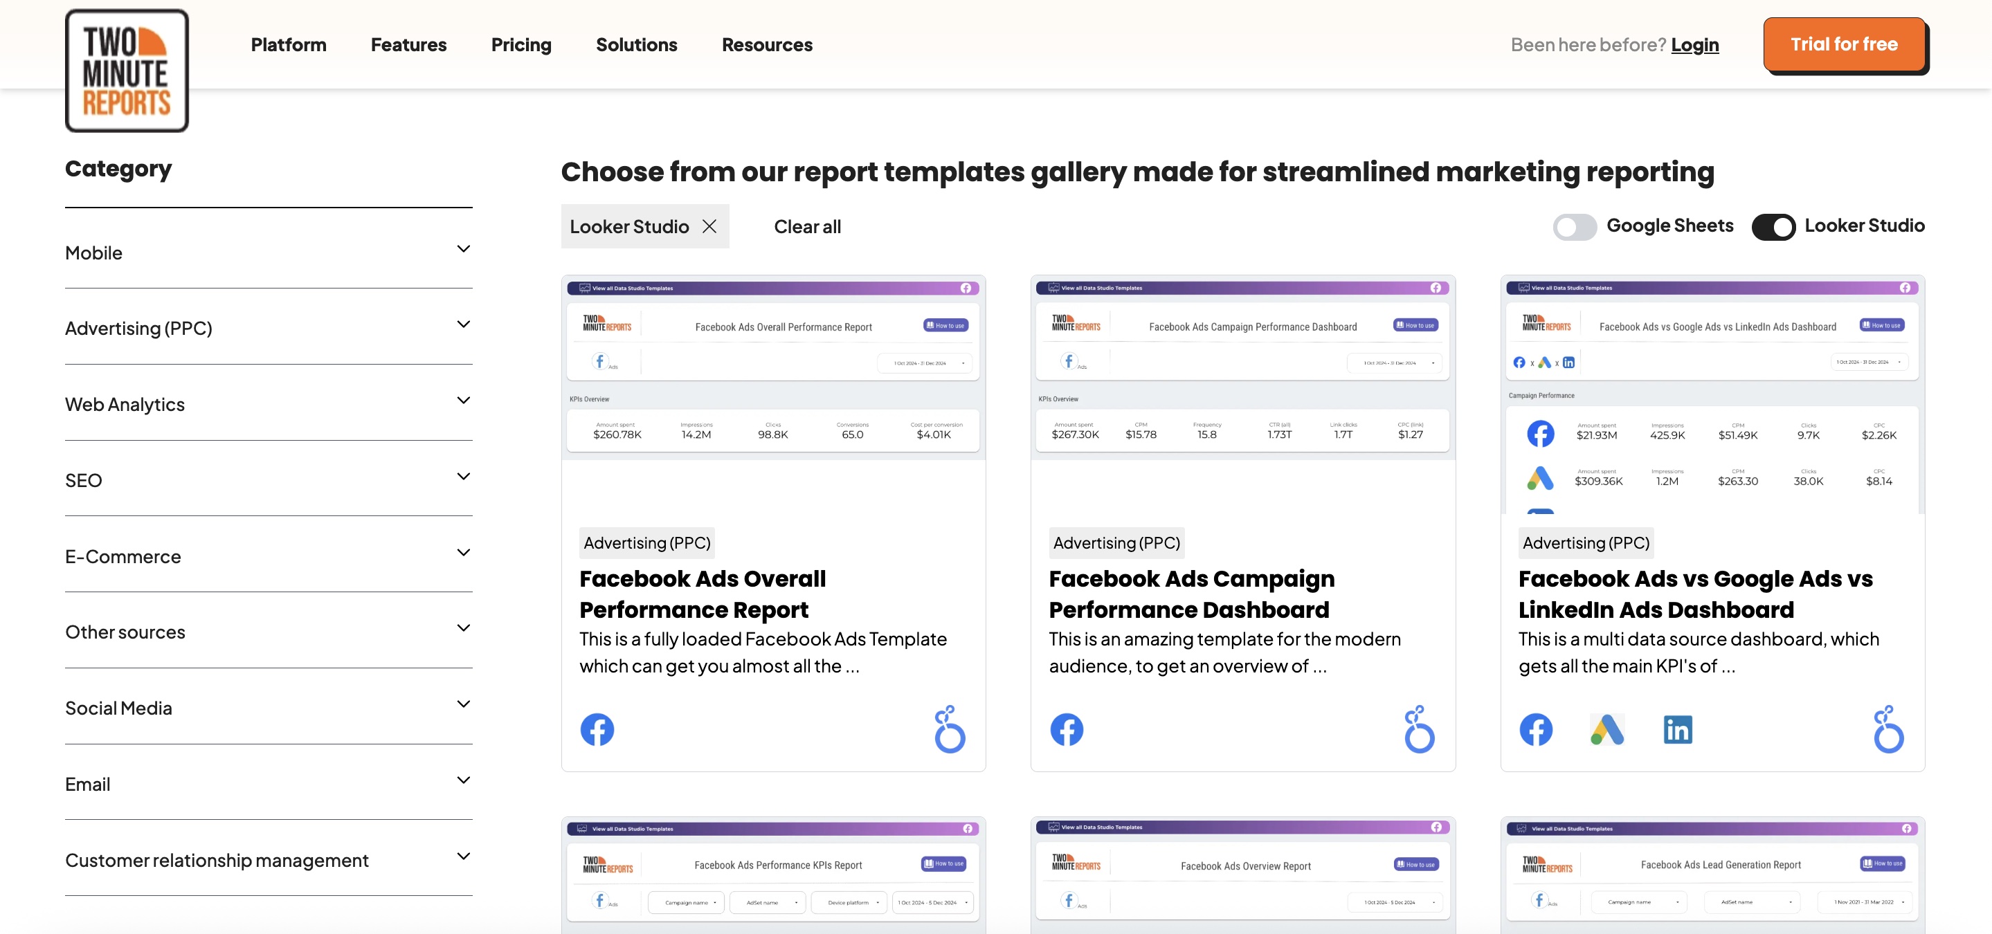Click How to use badge in Lead Generation Report preview
The image size is (1992, 934).
[x=1882, y=863]
